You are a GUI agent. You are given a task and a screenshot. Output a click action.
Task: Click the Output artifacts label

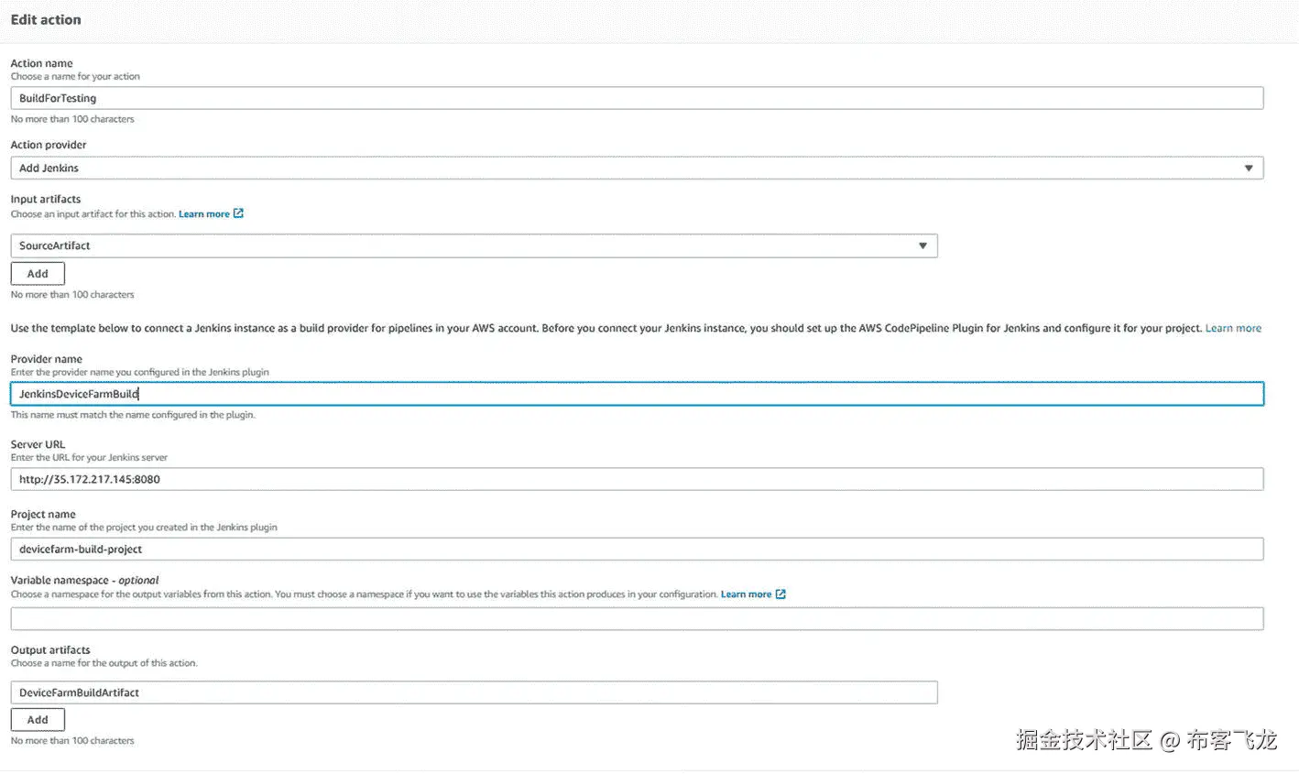point(50,649)
